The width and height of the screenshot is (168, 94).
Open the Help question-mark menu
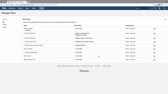156,8
